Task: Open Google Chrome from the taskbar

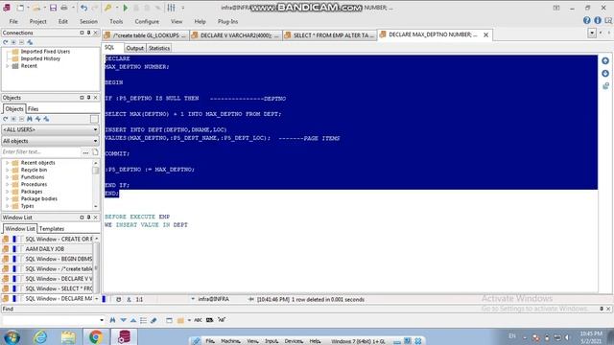Action: point(96,336)
